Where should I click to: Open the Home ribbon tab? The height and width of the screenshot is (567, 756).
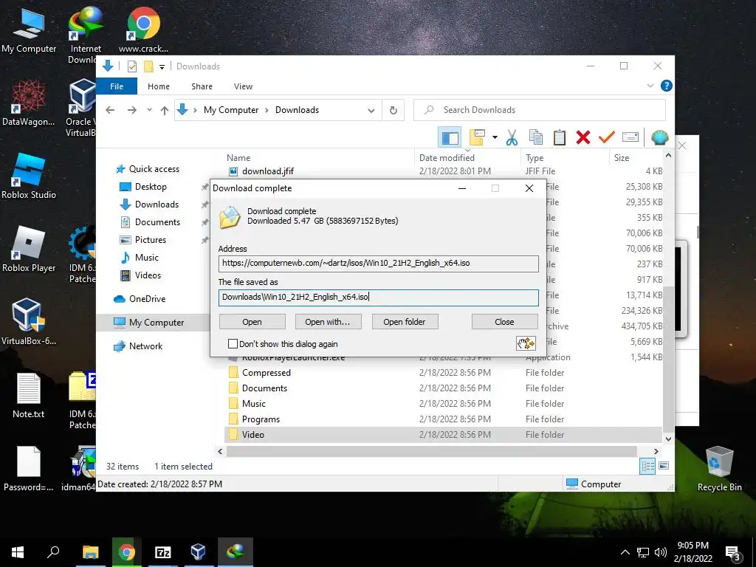(x=159, y=86)
